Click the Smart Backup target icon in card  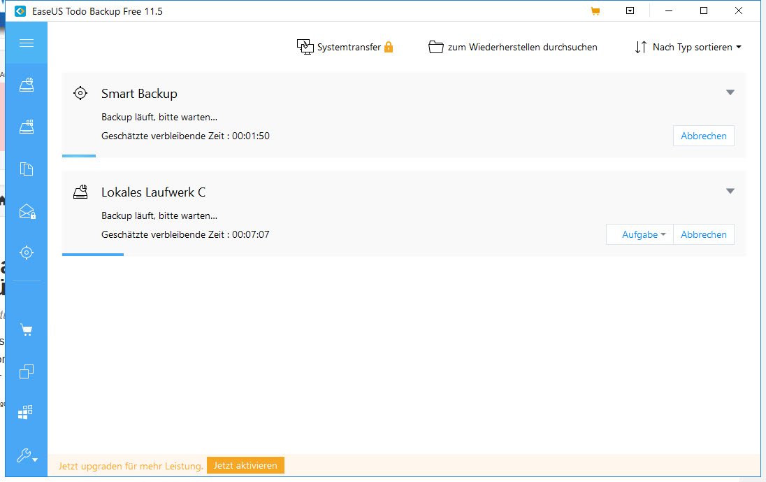80,93
